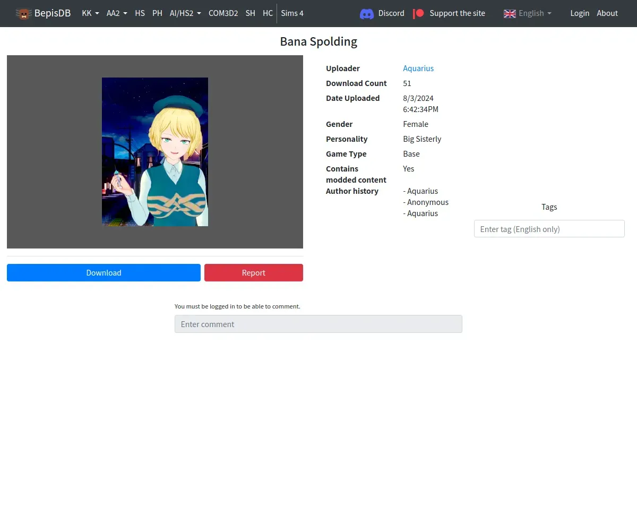This screenshot has height=531, width=637.
Task: Click the red Report button
Action: coord(254,272)
